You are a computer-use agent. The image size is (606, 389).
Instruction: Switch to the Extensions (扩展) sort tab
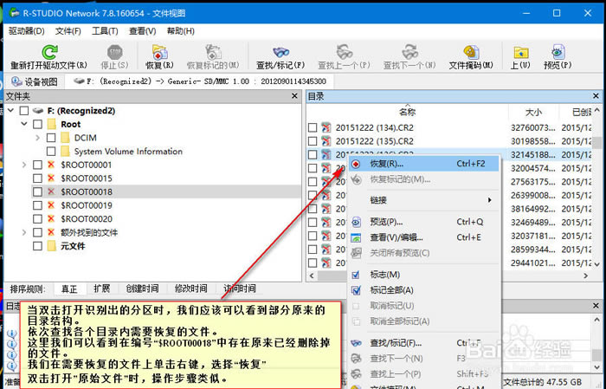point(101,289)
